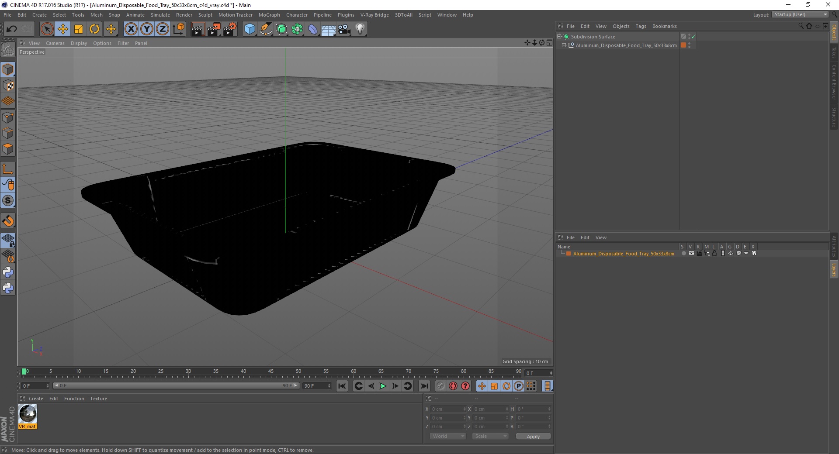Click orange layer color of tray object

(x=683, y=45)
